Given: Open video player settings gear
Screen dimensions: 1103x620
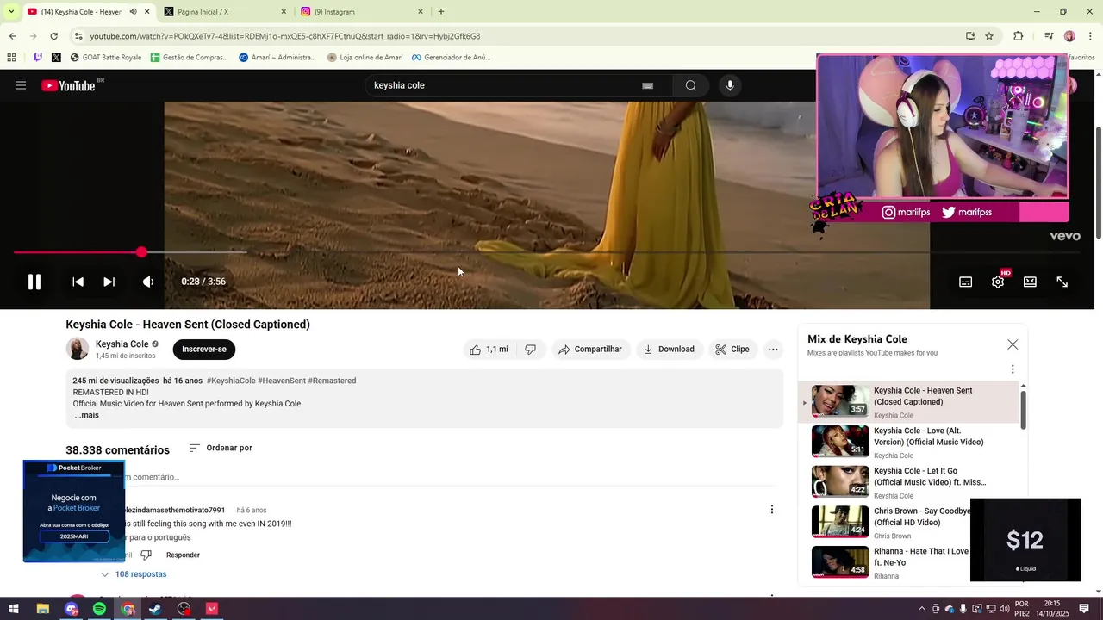Looking at the screenshot, I should pyautogui.click(x=998, y=282).
